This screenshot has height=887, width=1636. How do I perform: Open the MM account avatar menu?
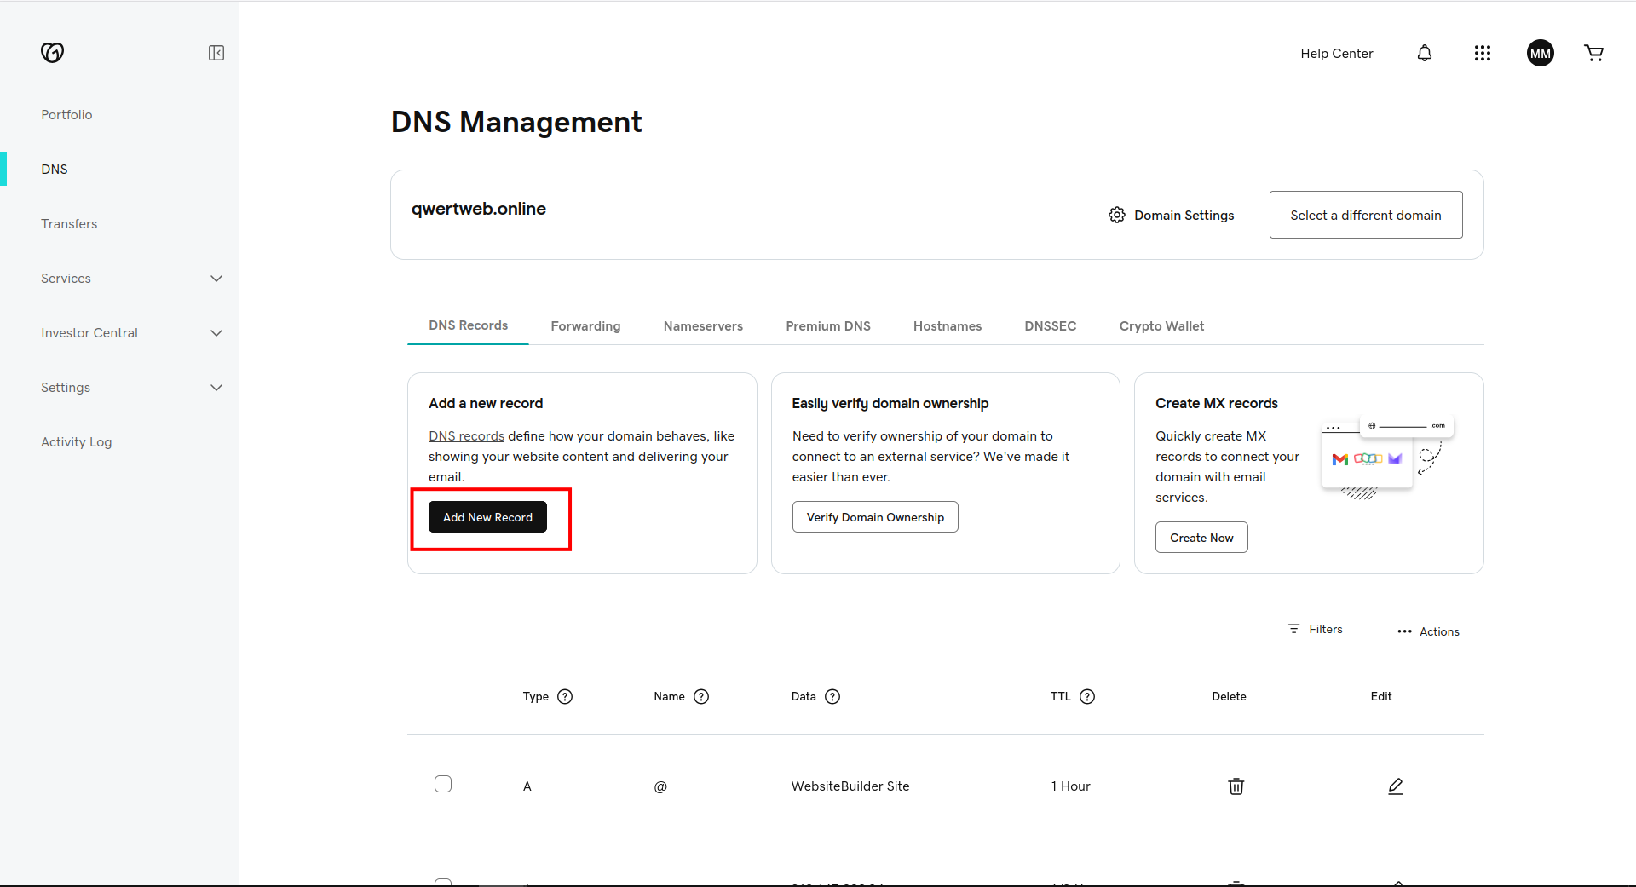(1539, 53)
